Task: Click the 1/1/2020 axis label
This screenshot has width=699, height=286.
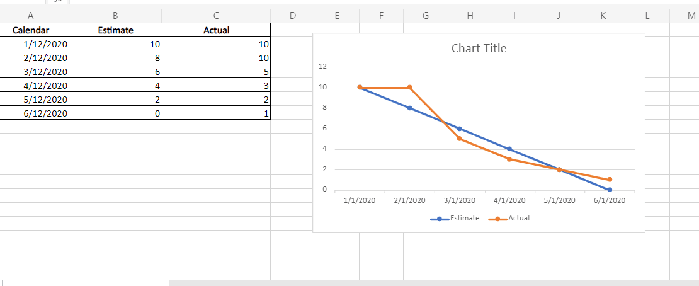Action: pos(360,200)
